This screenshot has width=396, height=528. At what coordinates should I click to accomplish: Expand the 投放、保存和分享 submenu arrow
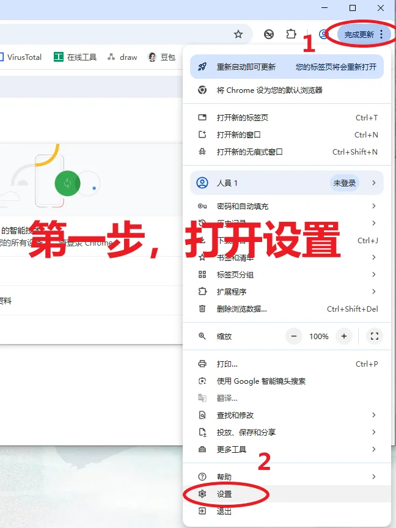(374, 432)
